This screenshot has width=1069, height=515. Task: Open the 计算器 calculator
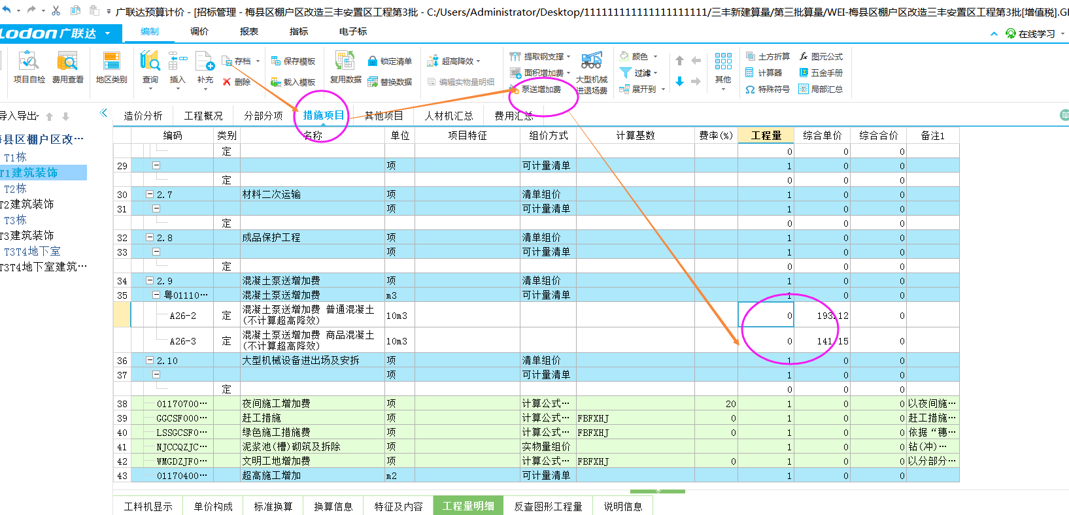click(x=764, y=73)
